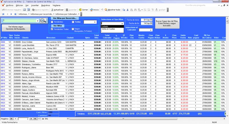The width and height of the screenshot is (229, 124).
Task: Click the datasheet view icon before Nuevo registro
Action: (28, 10)
